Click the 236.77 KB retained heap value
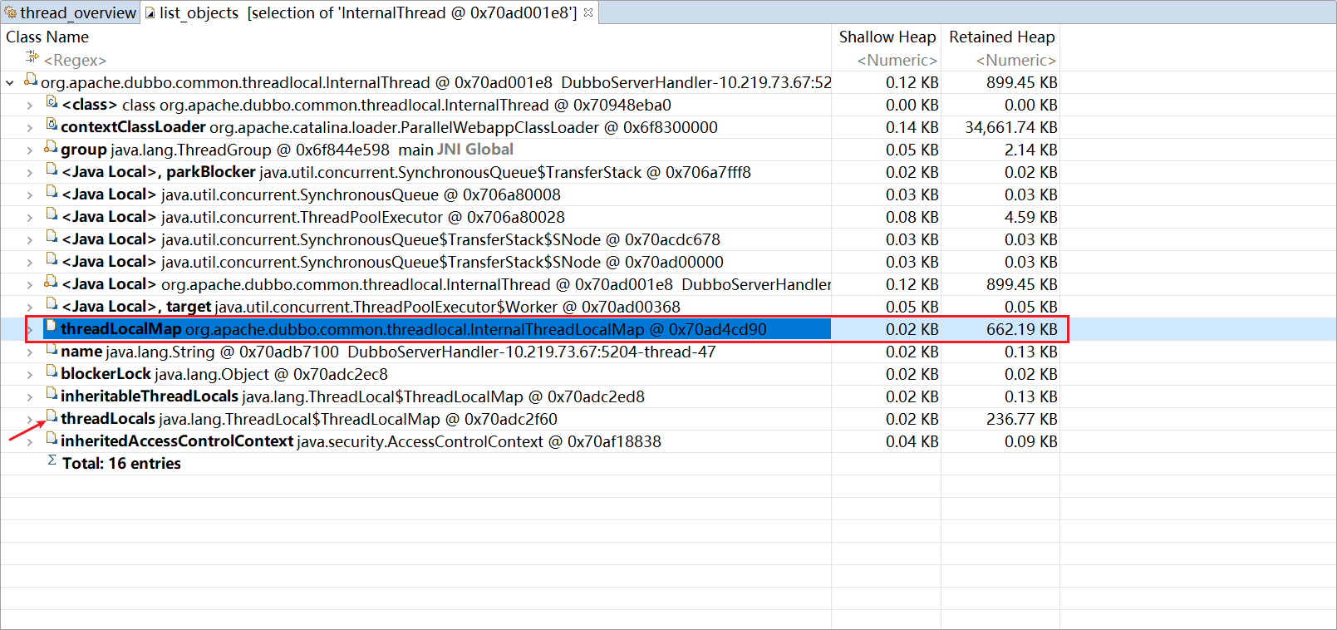The width and height of the screenshot is (1337, 630). [x=1022, y=419]
